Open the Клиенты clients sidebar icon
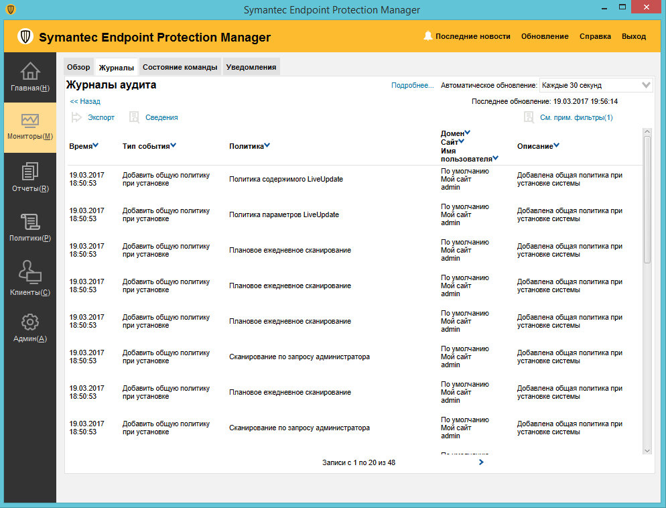Image resolution: width=666 pixels, height=508 pixels. click(x=29, y=272)
